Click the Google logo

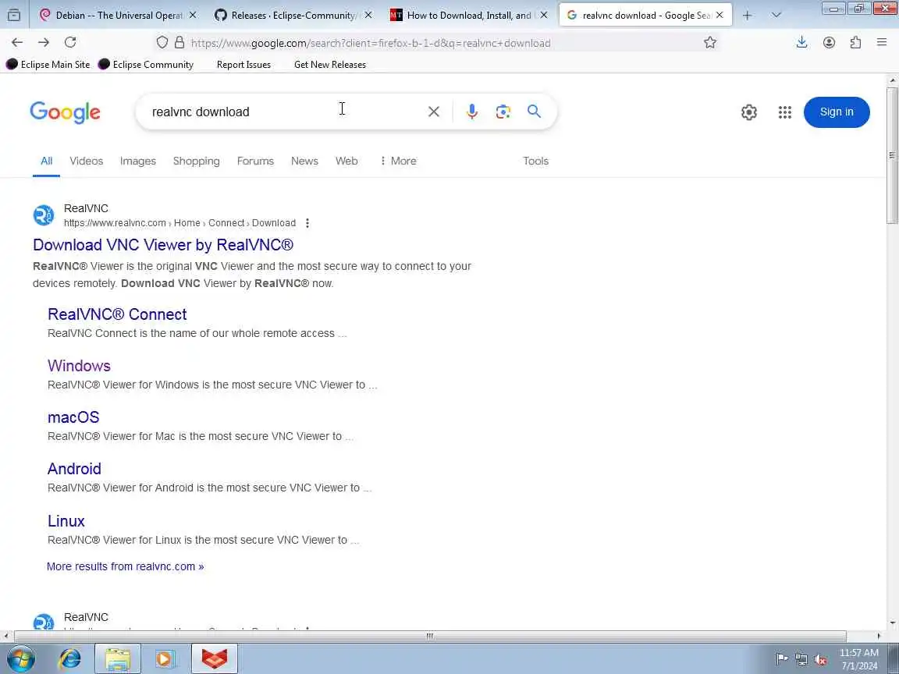[x=65, y=112]
